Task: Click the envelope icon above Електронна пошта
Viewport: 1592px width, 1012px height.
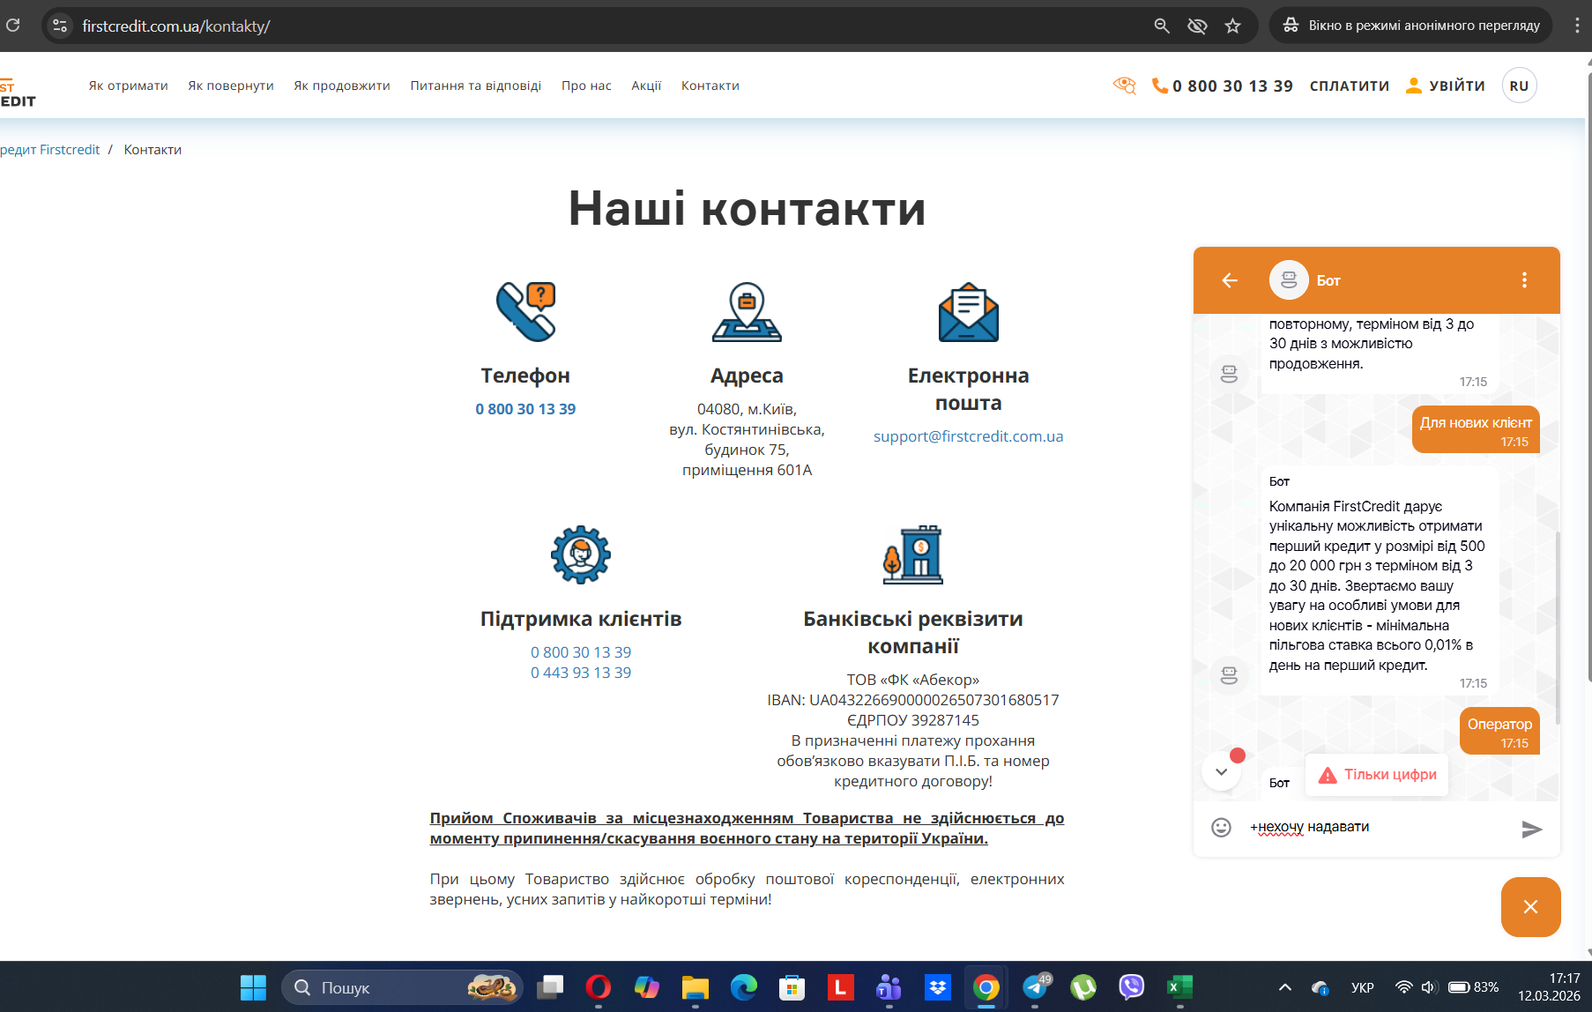Action: click(968, 311)
